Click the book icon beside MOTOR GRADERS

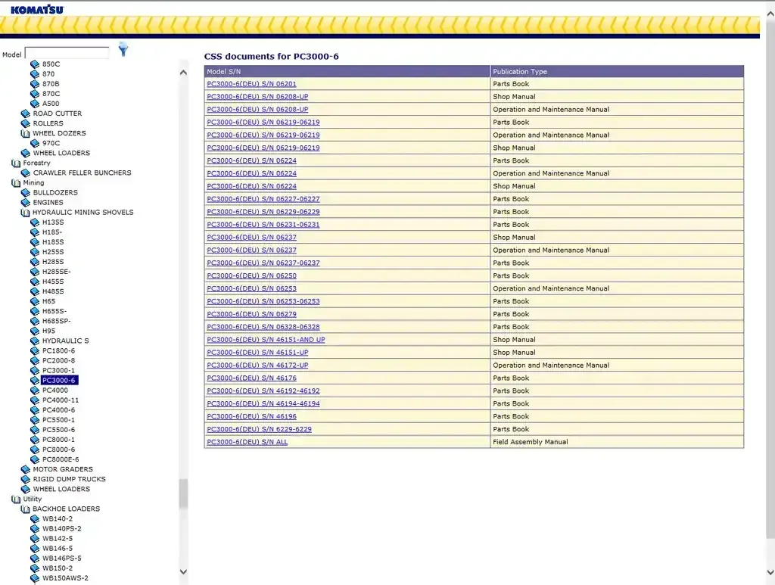click(x=26, y=469)
